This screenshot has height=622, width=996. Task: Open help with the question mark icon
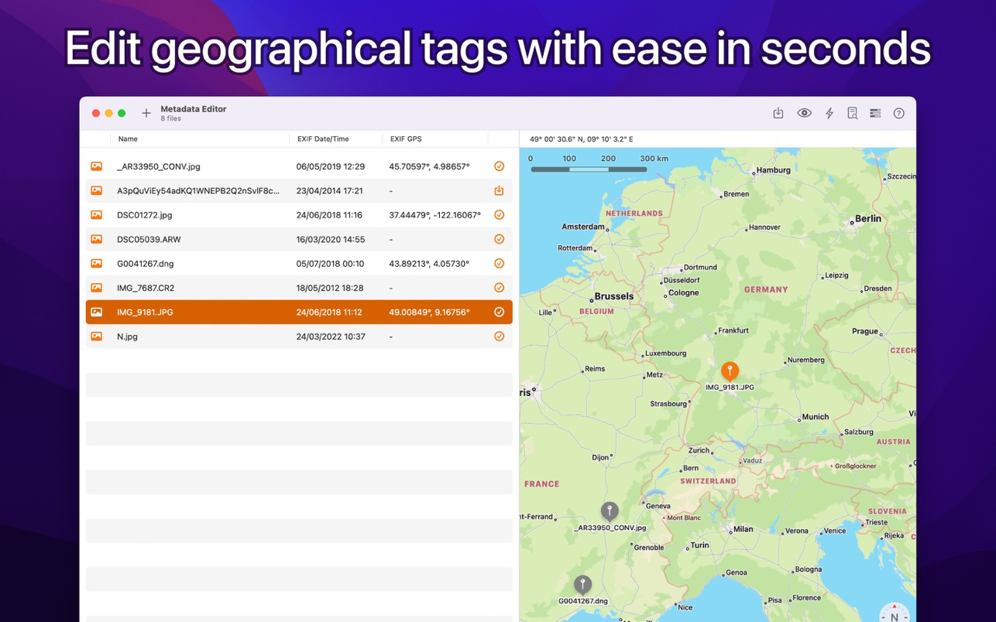click(898, 113)
